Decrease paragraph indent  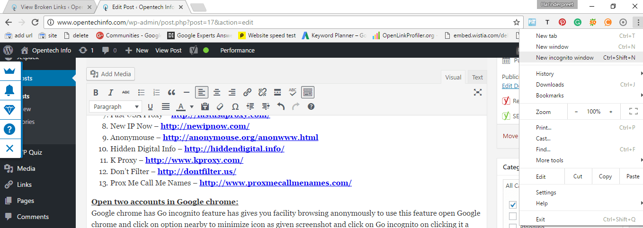[250, 106]
